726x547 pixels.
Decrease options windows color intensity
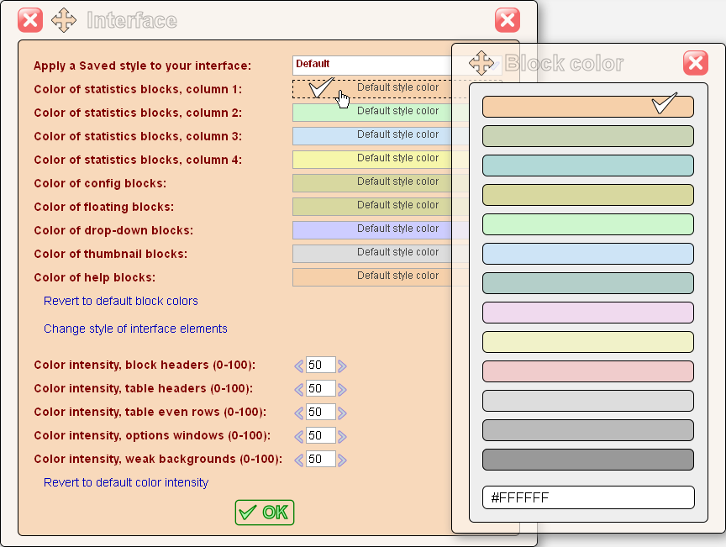click(298, 435)
